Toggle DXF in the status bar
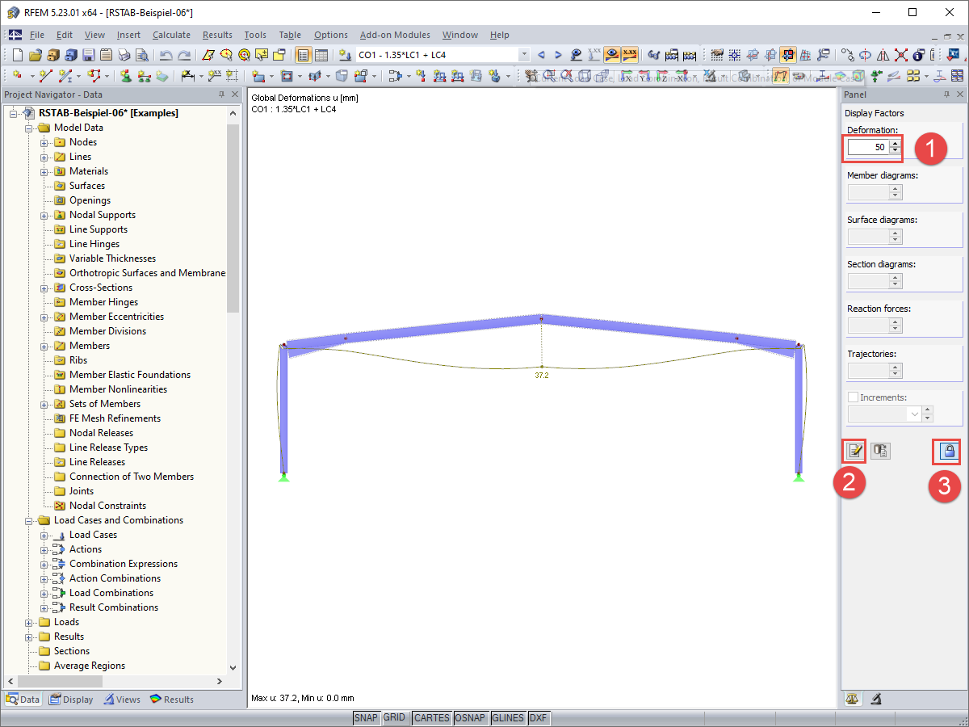 pyautogui.click(x=538, y=718)
